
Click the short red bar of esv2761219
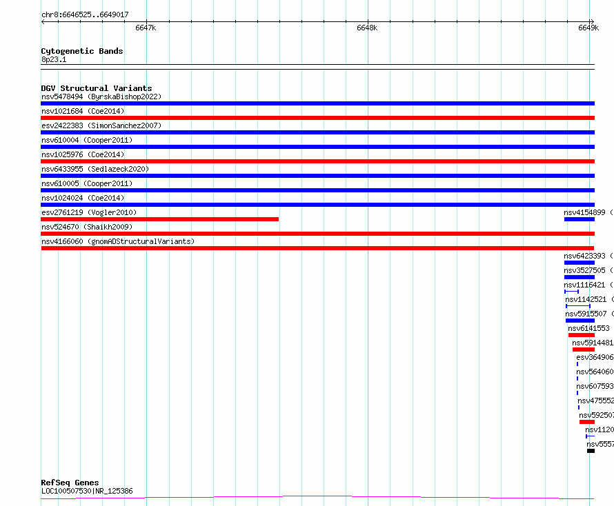pos(160,219)
